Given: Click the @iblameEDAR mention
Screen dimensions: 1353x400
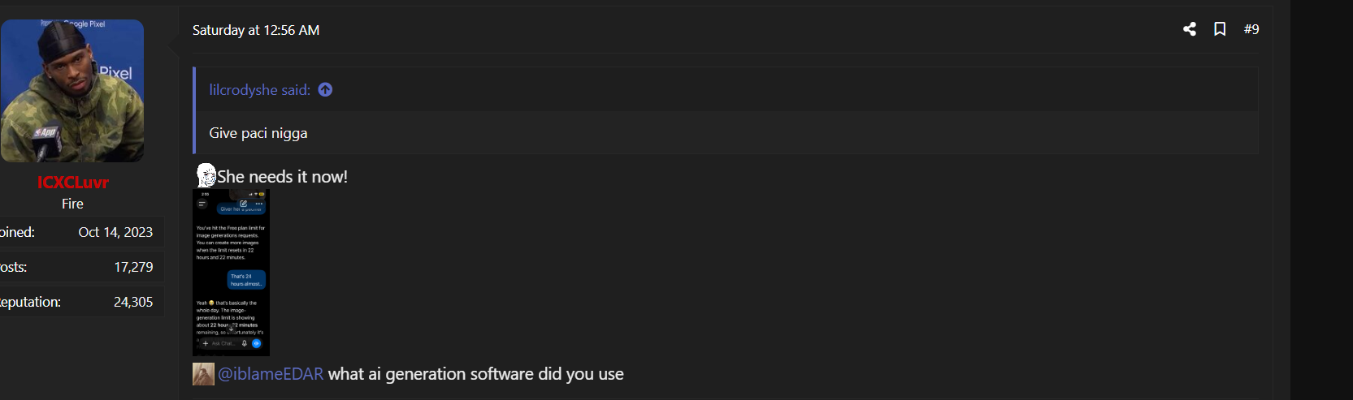Looking at the screenshot, I should click(x=271, y=374).
